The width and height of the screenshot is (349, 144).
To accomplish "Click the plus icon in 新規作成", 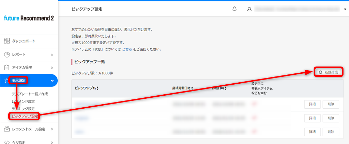I will point(320,72).
